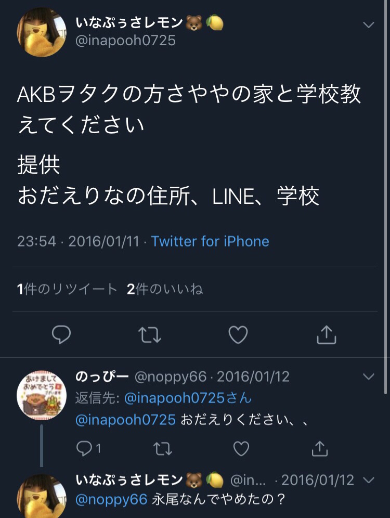Like the main tweet with heart icon
390x518 pixels.
click(238, 334)
